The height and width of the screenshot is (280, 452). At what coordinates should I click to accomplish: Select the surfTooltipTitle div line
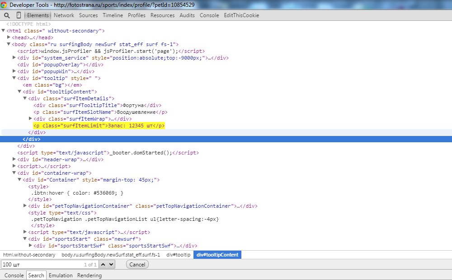coord(98,105)
